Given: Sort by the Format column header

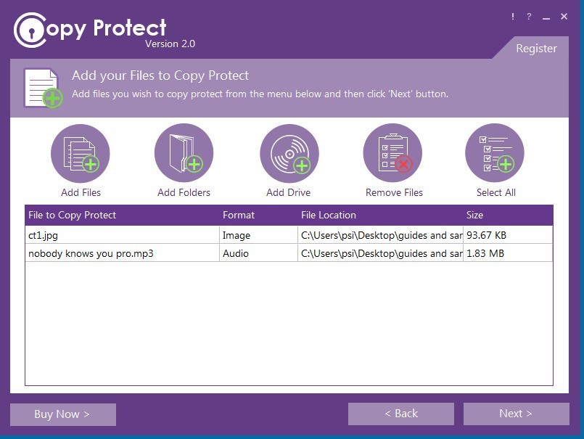Looking at the screenshot, I should [258, 215].
